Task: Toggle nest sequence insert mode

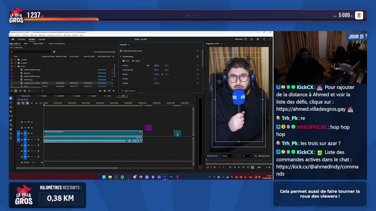Action: (x=19, y=103)
